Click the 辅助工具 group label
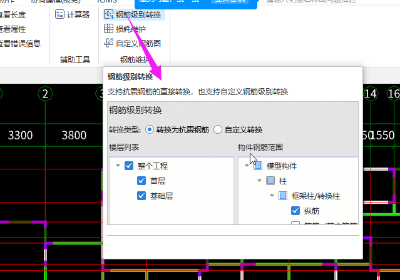The width and height of the screenshot is (400, 280). click(x=75, y=60)
